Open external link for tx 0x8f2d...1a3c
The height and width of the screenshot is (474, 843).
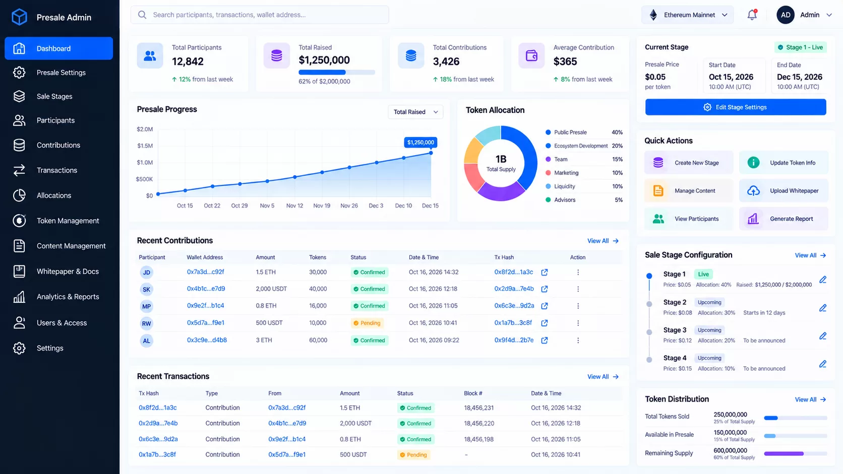545,273
